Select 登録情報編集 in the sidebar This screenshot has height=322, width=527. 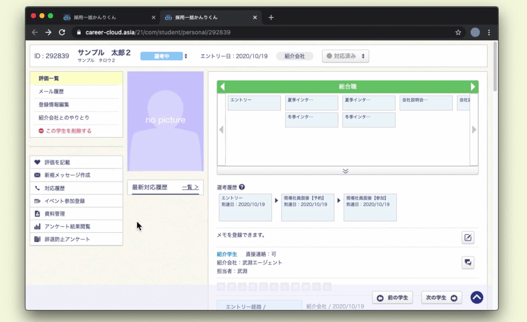pyautogui.click(x=54, y=105)
